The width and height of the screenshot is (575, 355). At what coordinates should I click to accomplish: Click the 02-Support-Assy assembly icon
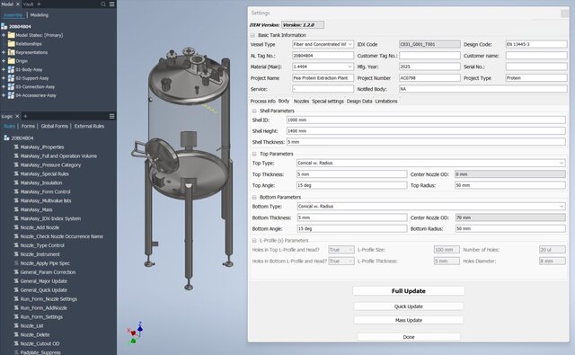[12, 78]
